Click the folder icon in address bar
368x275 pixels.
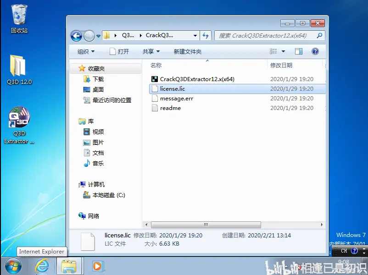107,36
